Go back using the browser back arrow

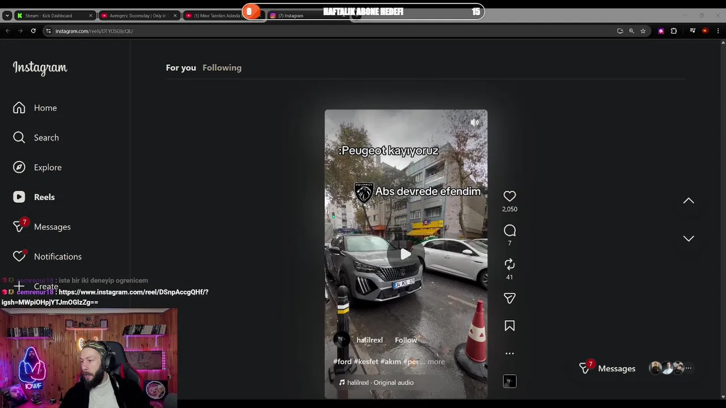tap(8, 31)
